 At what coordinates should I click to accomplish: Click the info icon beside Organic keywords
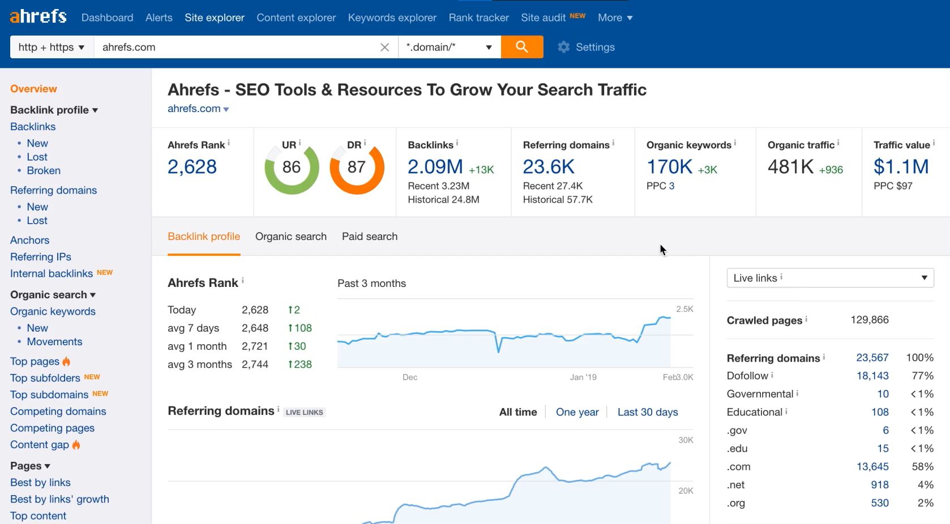[735, 143]
